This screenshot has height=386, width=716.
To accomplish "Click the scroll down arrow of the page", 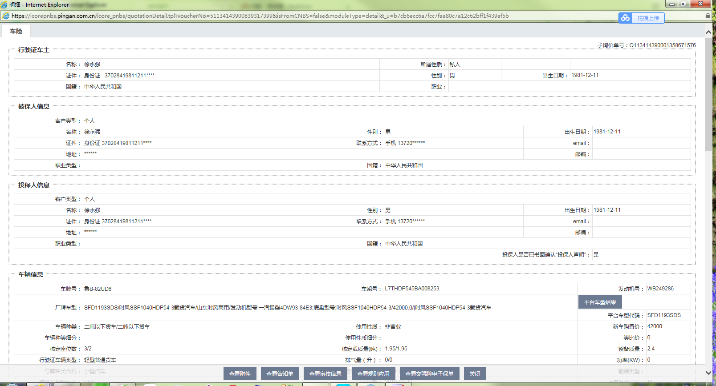I will pyautogui.click(x=708, y=373).
